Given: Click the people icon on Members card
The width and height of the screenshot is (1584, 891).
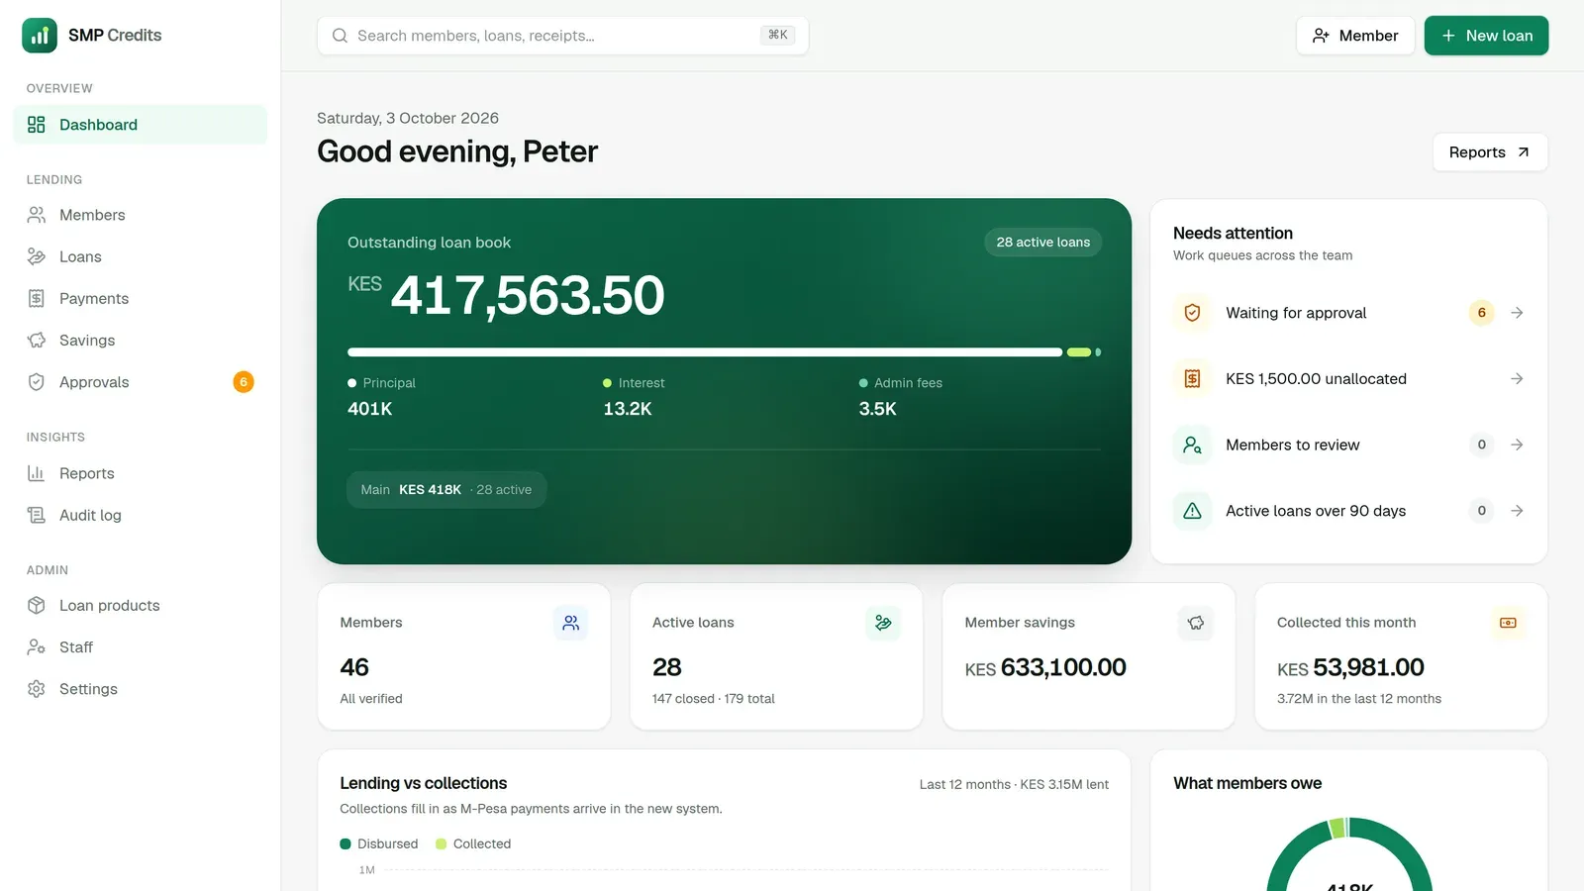Looking at the screenshot, I should (x=570, y=623).
